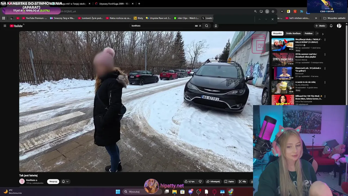
Task: Click the taskbar 'Wyszukaj' search box
Action: (142, 192)
